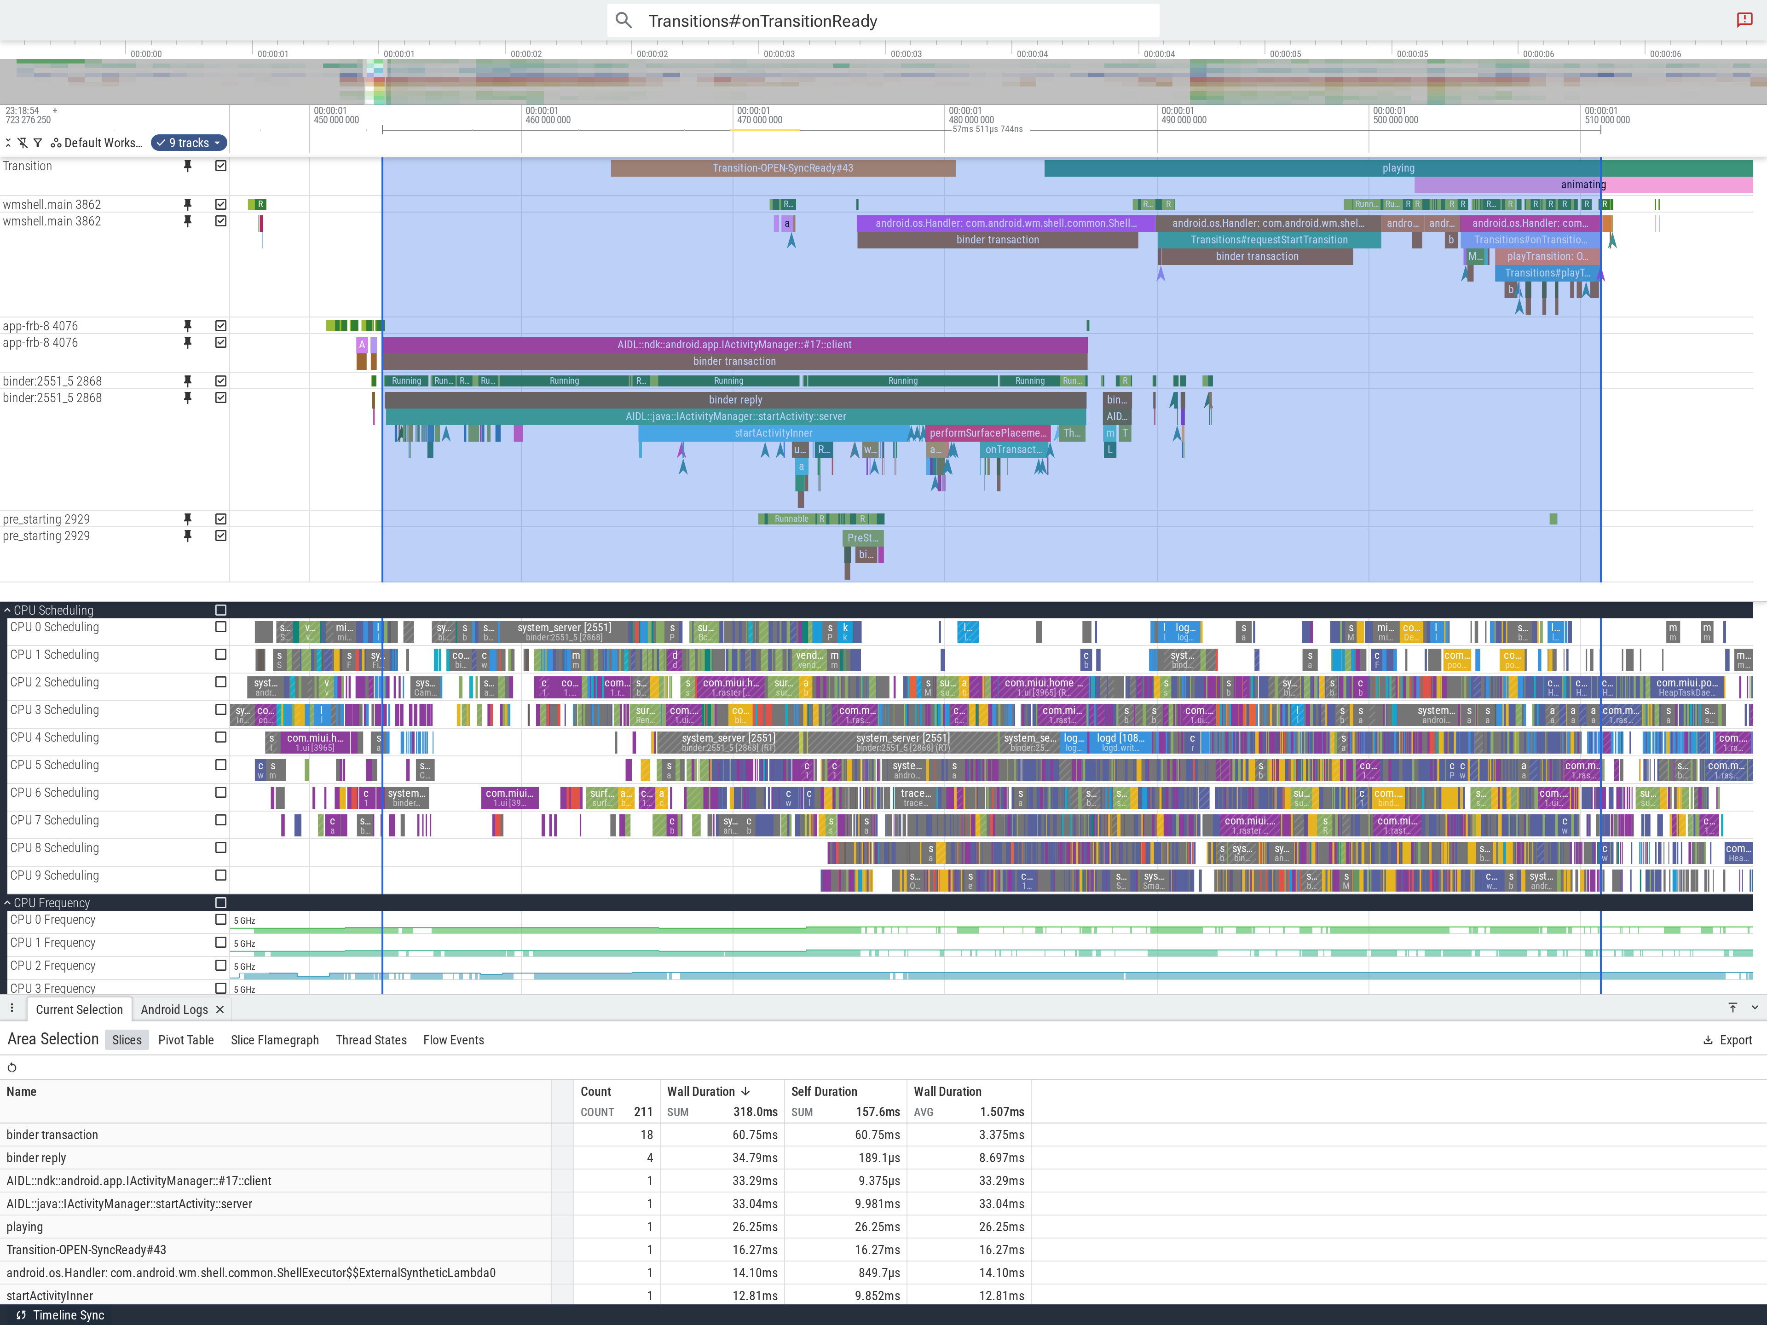The image size is (1767, 1325).
Task: Click pin icon on pre_starting 2929 state track
Action: point(188,519)
